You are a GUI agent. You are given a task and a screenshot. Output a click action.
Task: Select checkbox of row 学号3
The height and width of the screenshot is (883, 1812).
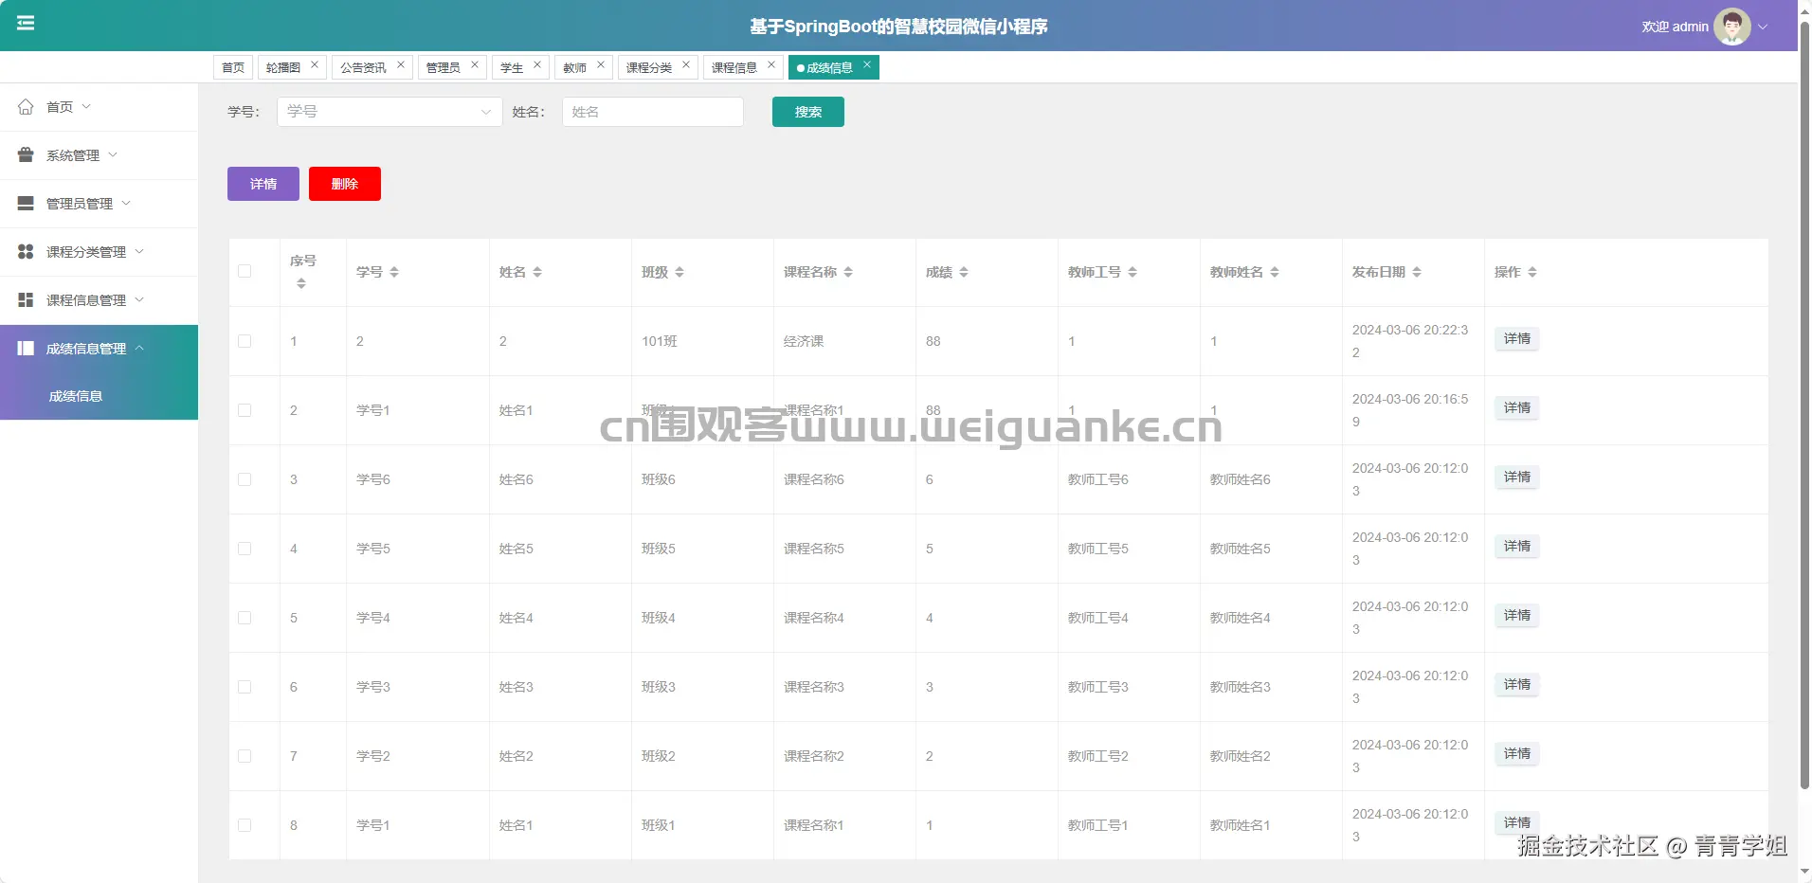pyautogui.click(x=245, y=687)
